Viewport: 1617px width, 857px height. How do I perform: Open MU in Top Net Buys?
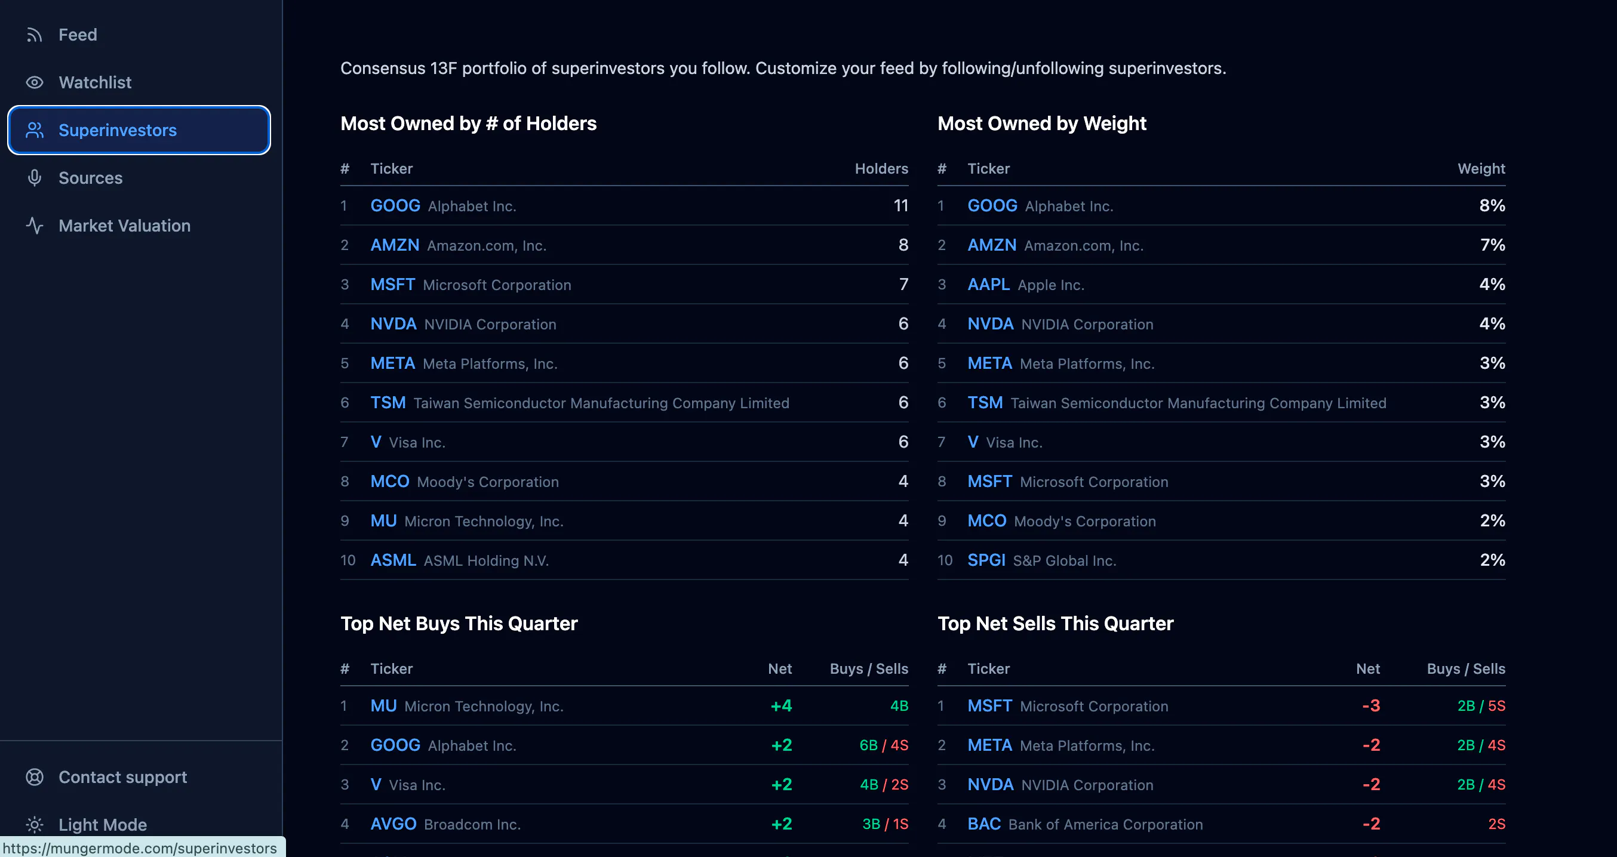coord(383,706)
